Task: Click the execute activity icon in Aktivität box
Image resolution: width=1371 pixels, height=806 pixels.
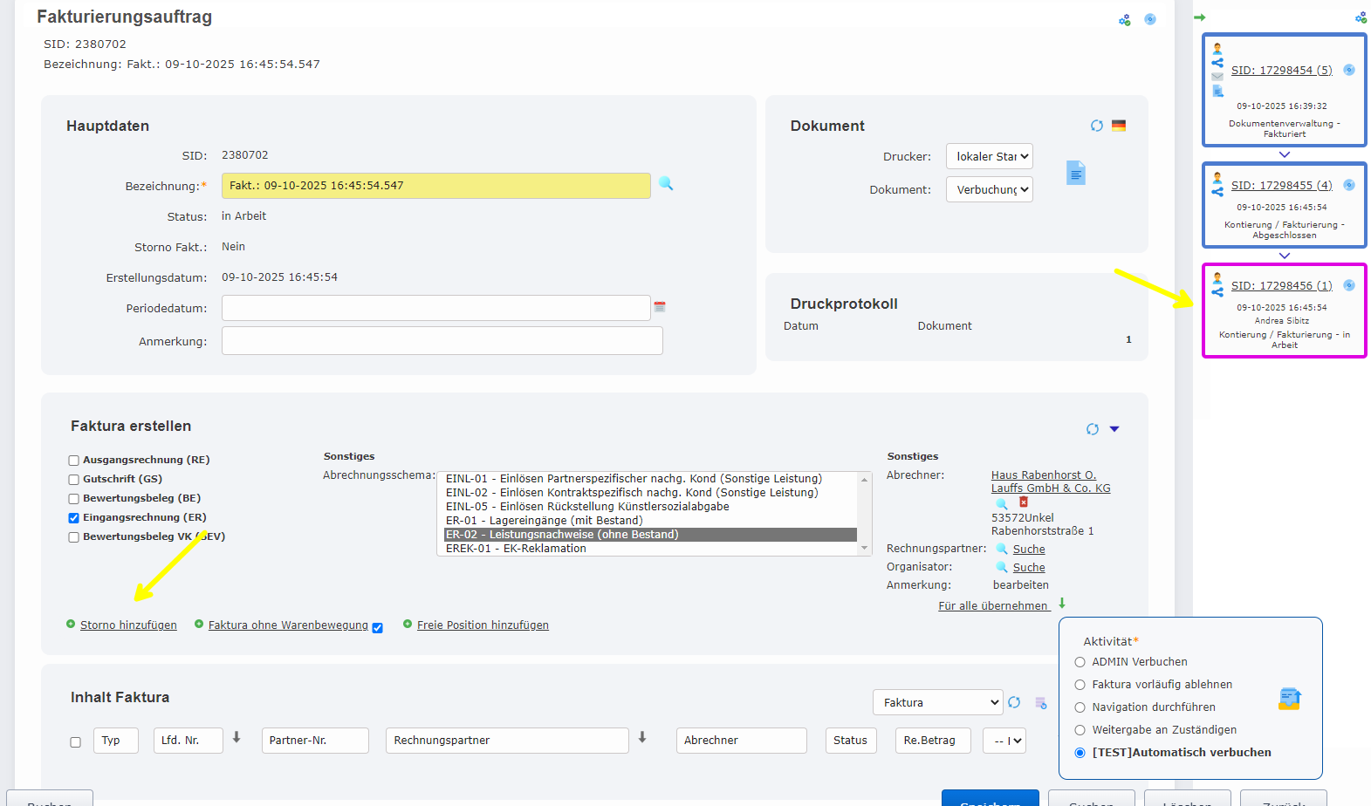Action: [1289, 698]
